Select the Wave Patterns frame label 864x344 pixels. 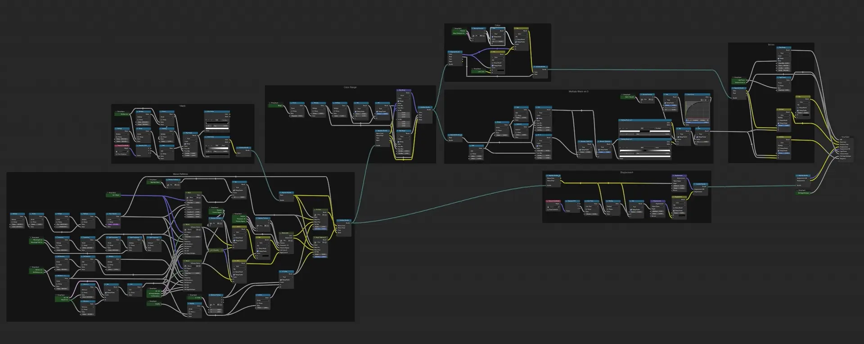tap(180, 174)
